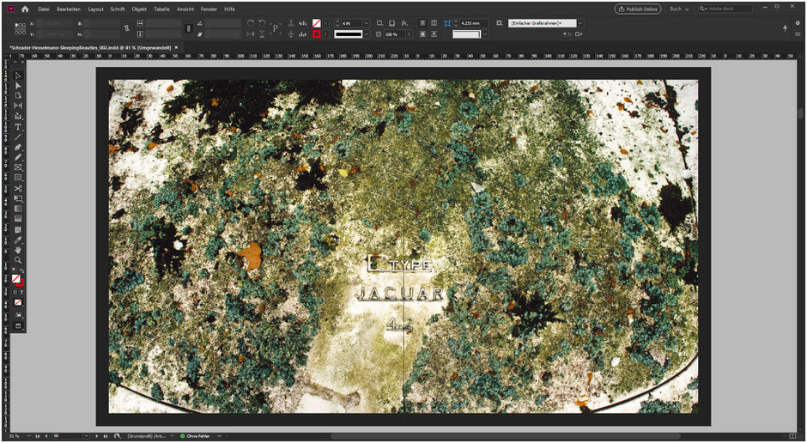Close the SleepingBeauties_002.indd document tab
807x443 pixels.
point(177,47)
